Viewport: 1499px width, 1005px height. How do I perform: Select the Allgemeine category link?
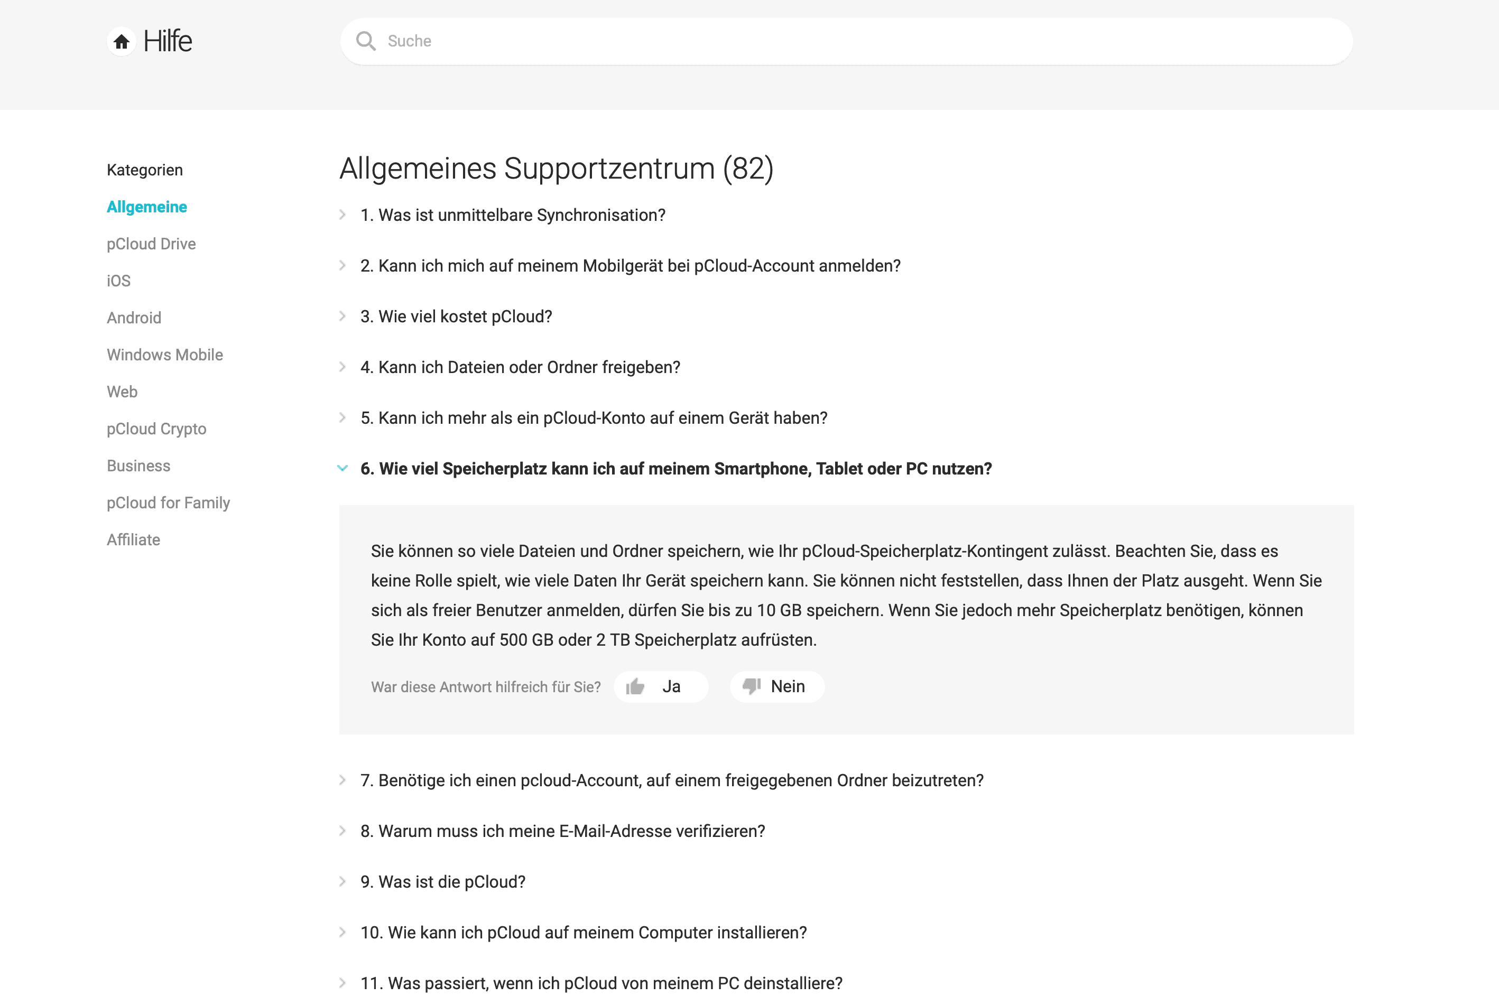pyautogui.click(x=147, y=207)
